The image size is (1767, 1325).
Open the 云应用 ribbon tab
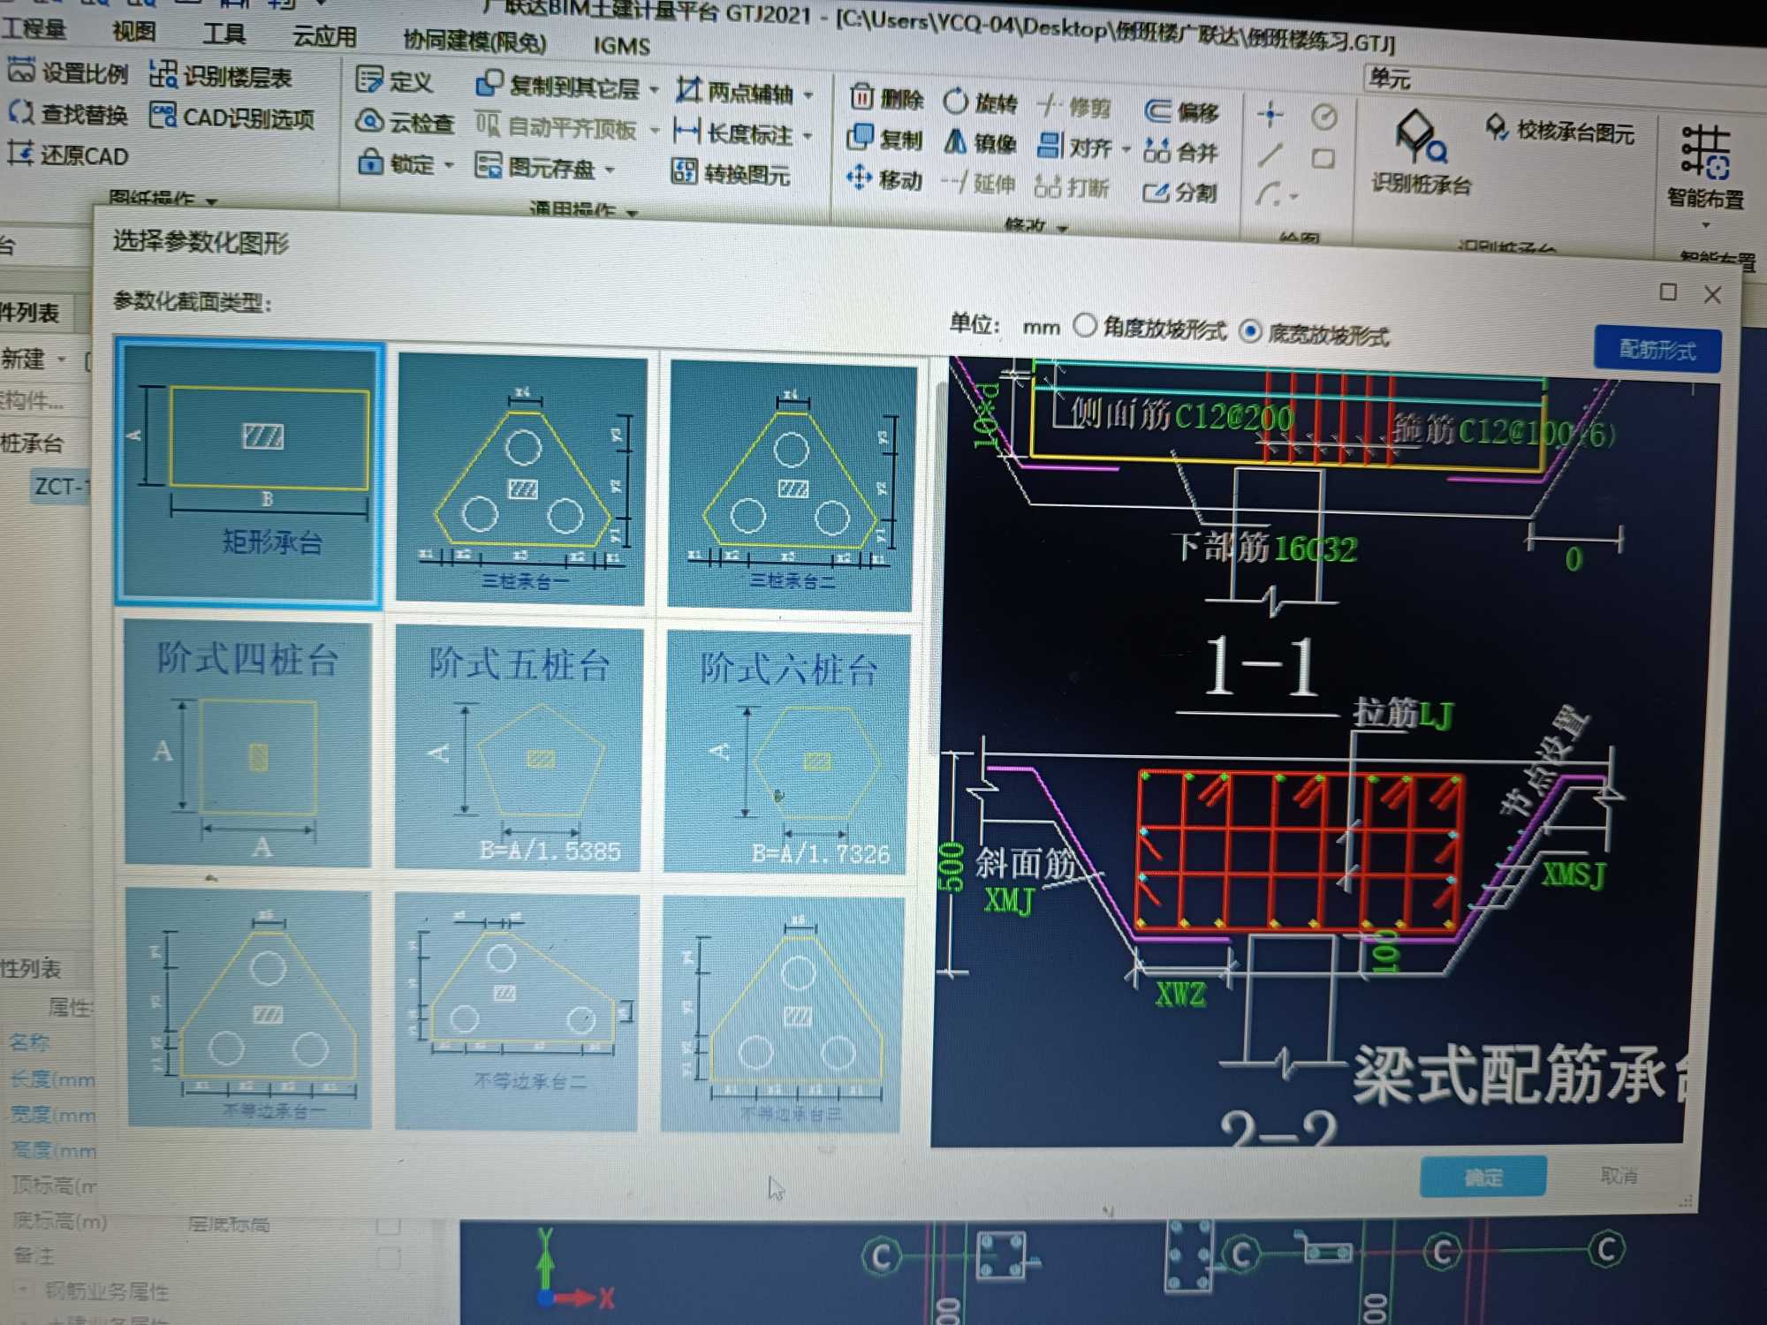pos(325,36)
